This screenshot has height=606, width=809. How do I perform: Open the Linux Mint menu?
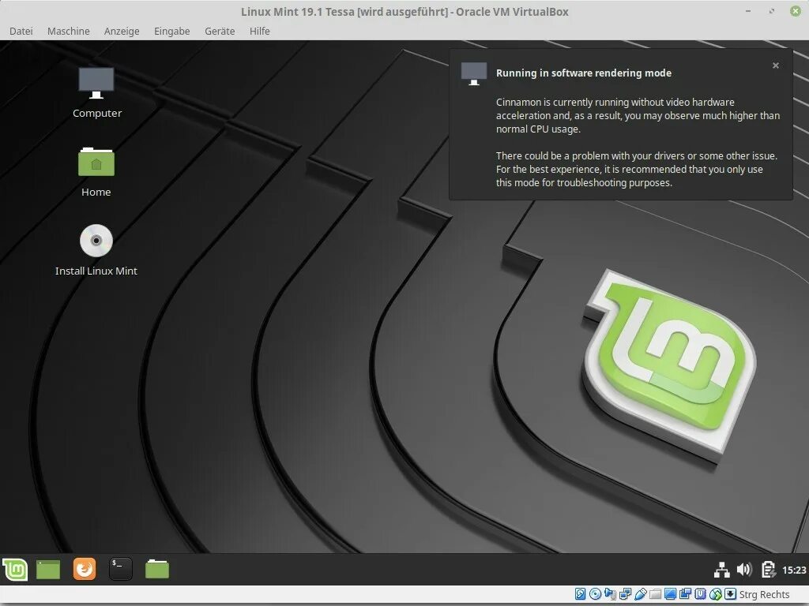pos(14,568)
